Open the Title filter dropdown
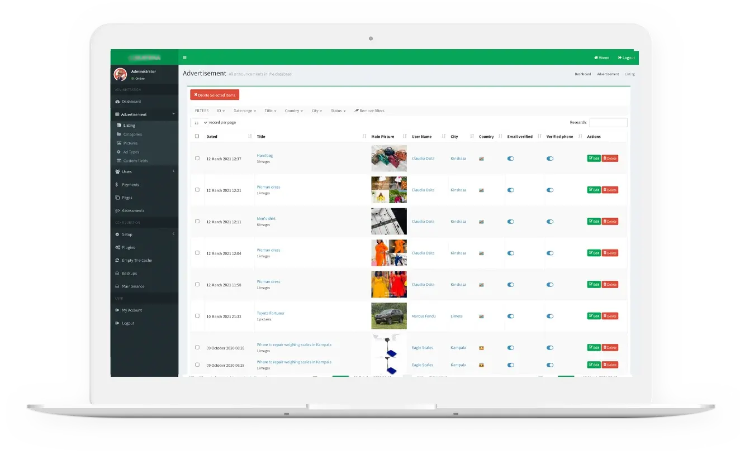 (270, 111)
